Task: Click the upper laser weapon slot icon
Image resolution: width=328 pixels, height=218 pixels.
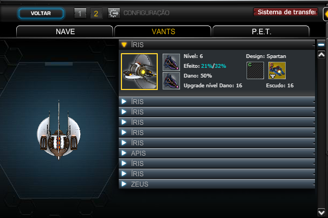Action: pos(171,62)
